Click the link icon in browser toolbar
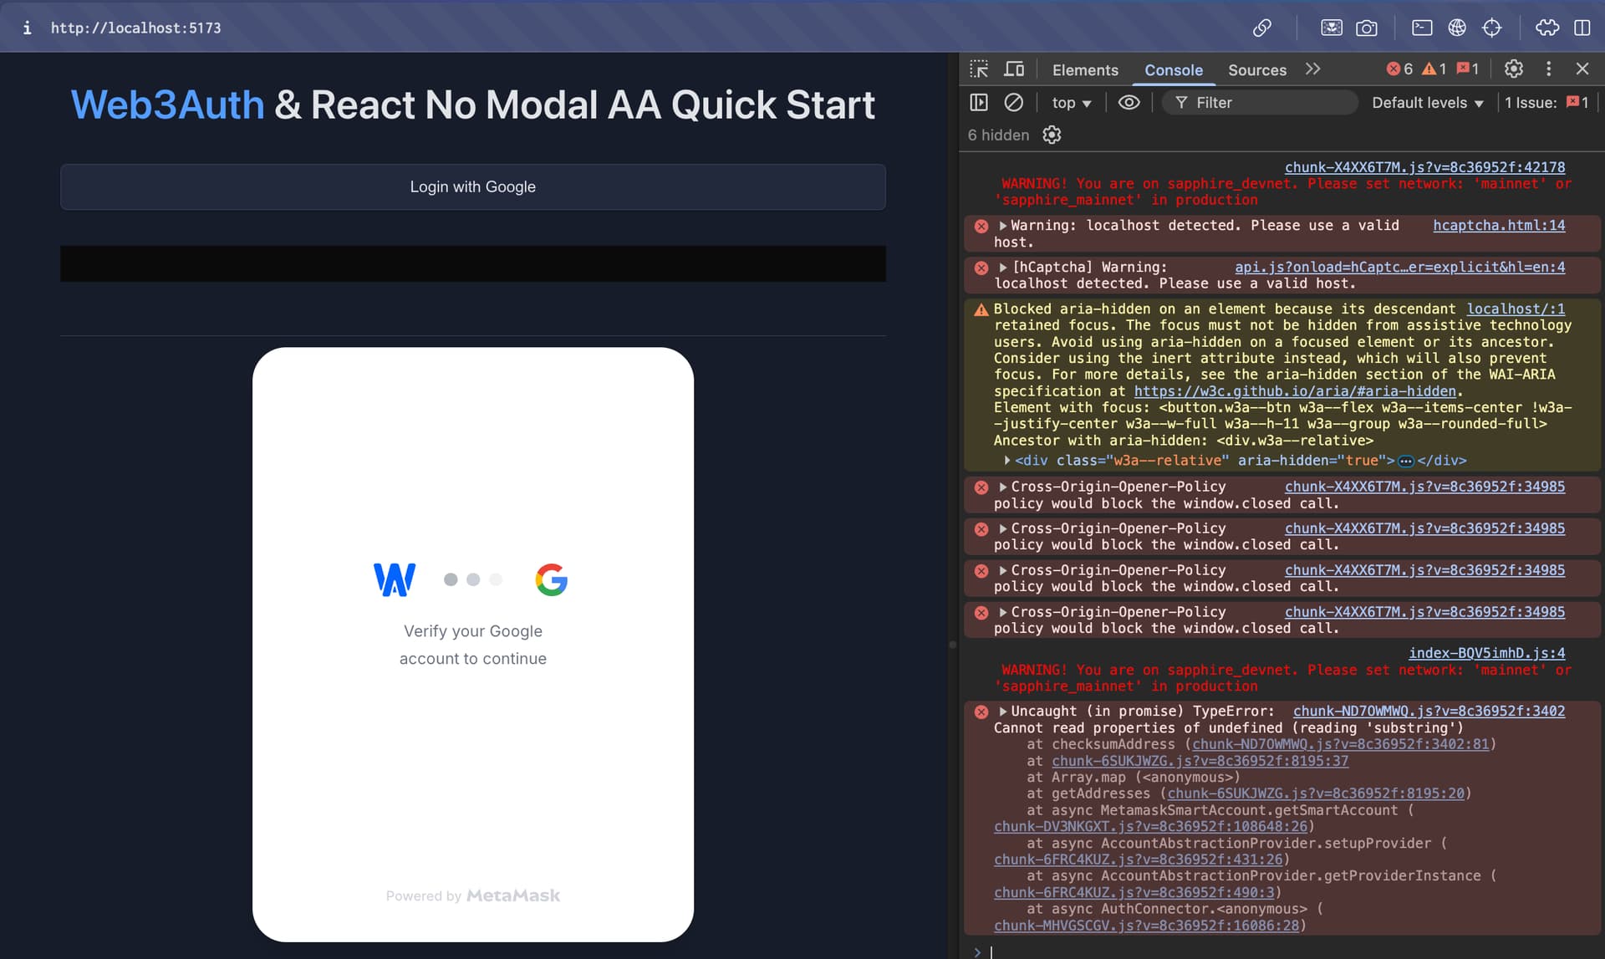Viewport: 1605px width, 959px height. (1262, 28)
